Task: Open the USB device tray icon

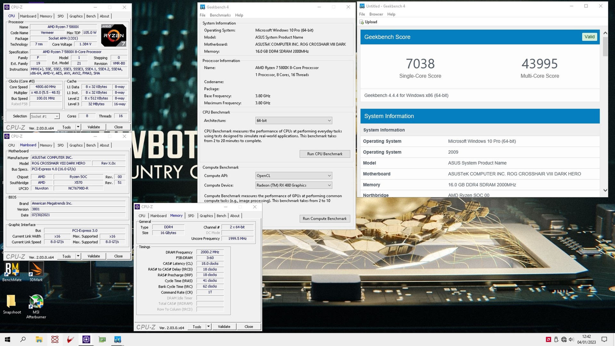Action: 556,340
